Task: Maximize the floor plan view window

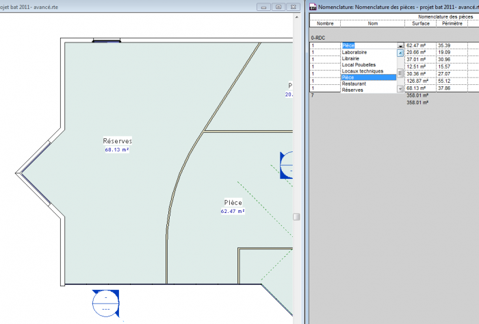Action: click(x=278, y=7)
